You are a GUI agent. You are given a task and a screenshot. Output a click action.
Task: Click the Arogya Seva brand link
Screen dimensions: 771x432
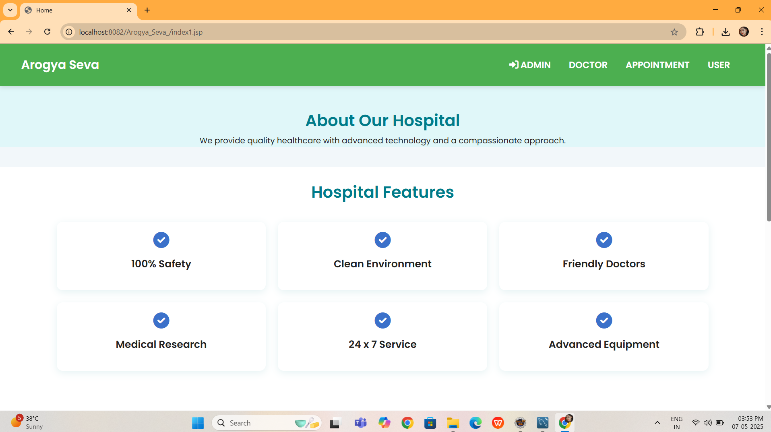pos(60,65)
